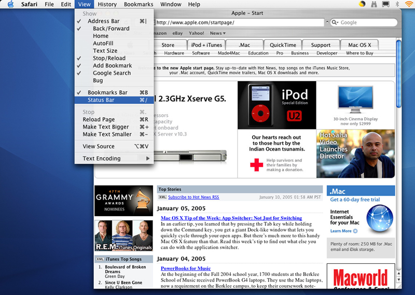Viewport: 415px width, 295px height.
Task: Open the Safari application menu
Action: (29, 4)
